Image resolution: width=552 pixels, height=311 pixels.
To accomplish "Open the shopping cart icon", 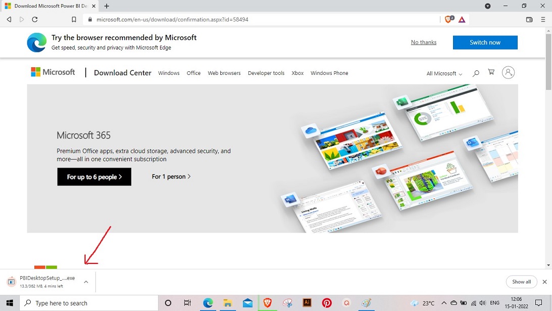I will [491, 72].
